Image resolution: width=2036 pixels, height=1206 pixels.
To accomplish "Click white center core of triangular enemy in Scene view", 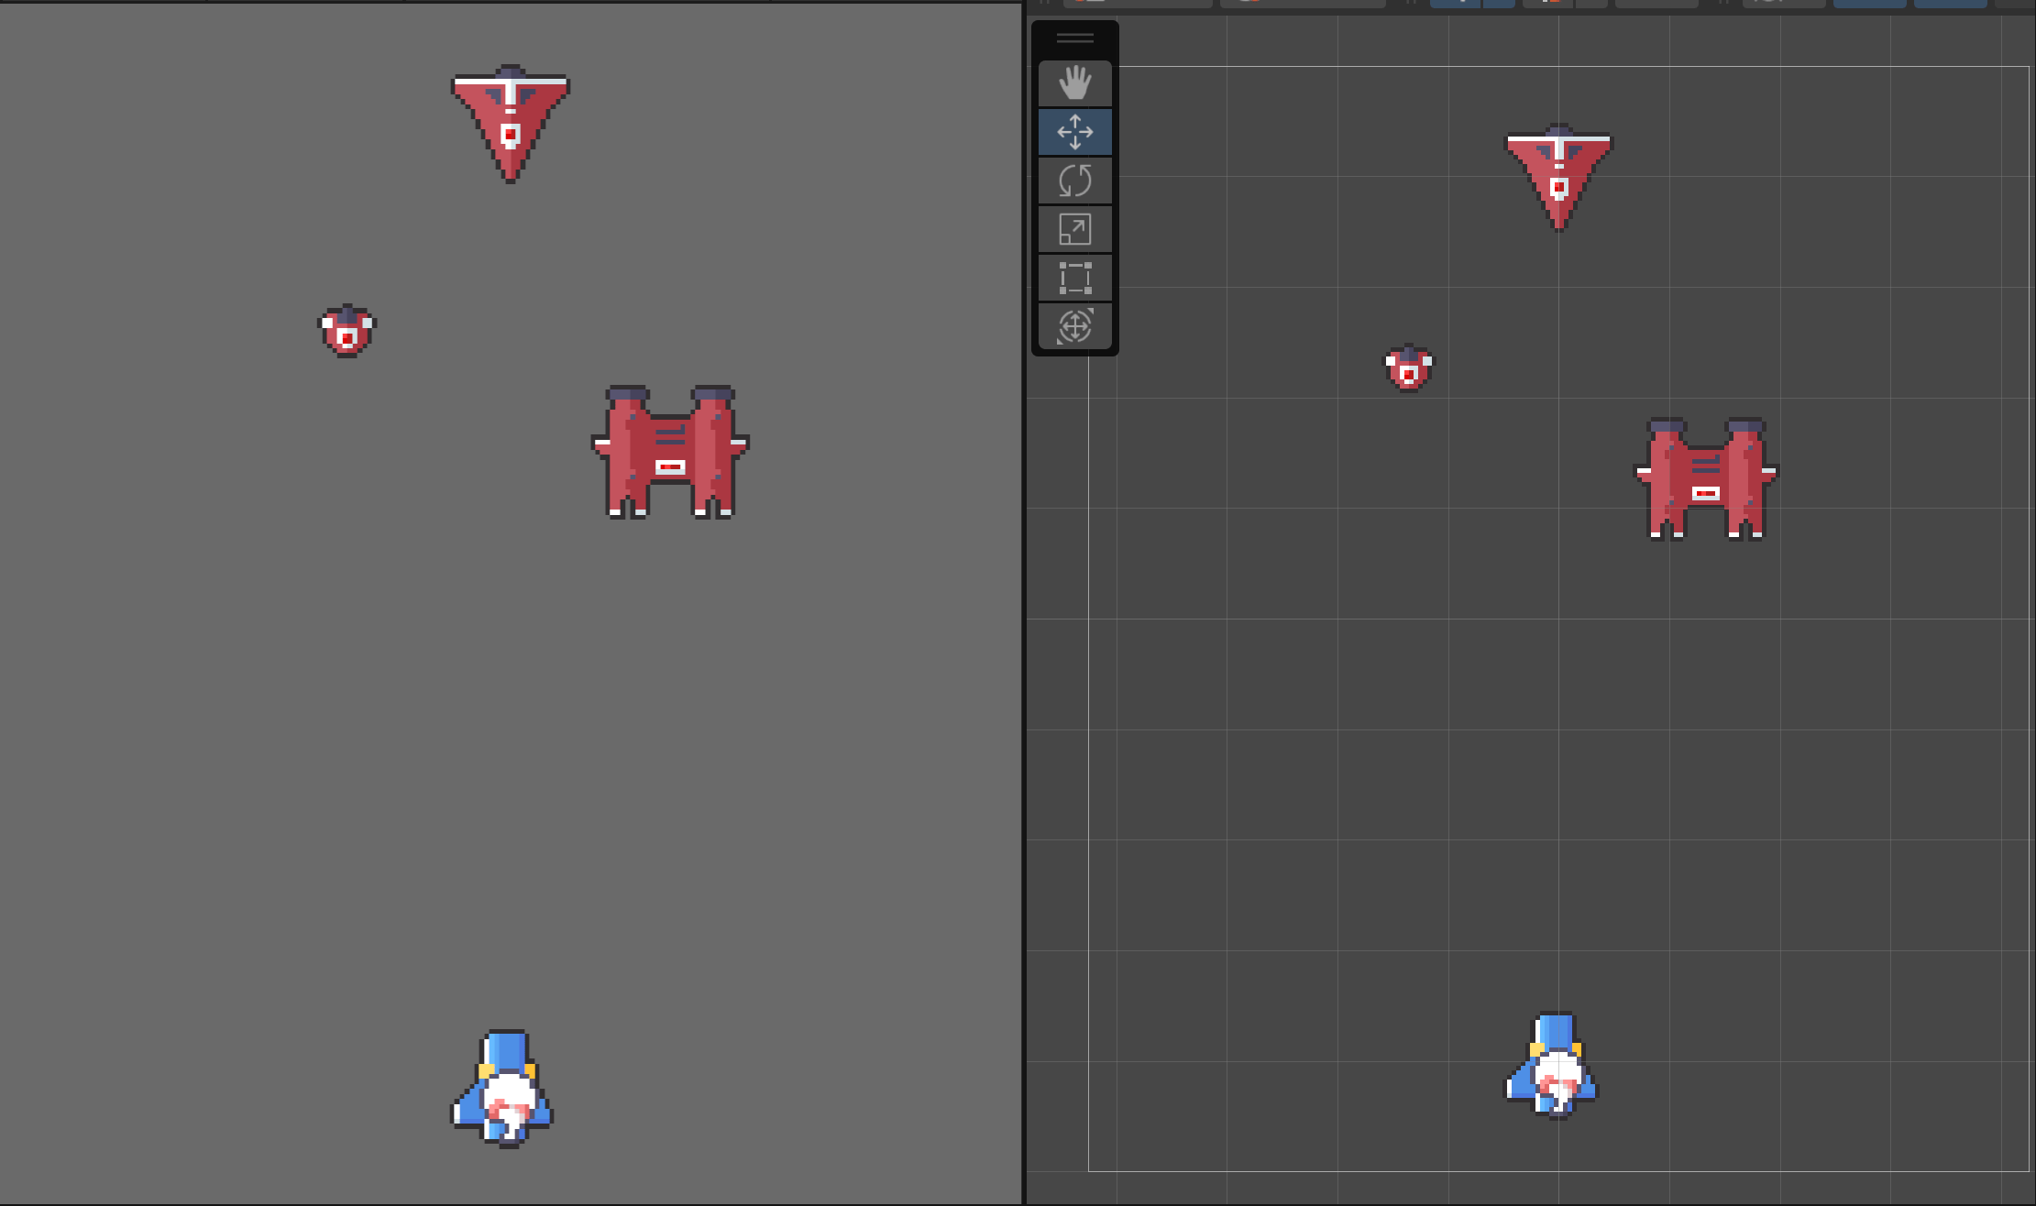I will [x=1558, y=188].
